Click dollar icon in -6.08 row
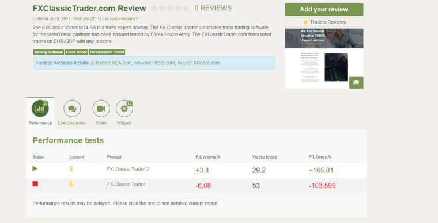The image size is (438, 223). click(x=71, y=184)
